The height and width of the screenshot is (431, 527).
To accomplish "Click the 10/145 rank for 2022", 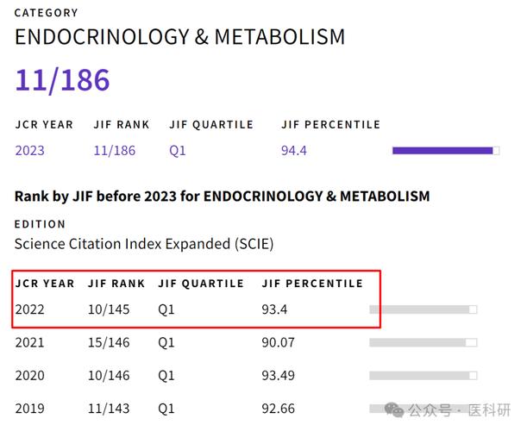I will 109,309.
